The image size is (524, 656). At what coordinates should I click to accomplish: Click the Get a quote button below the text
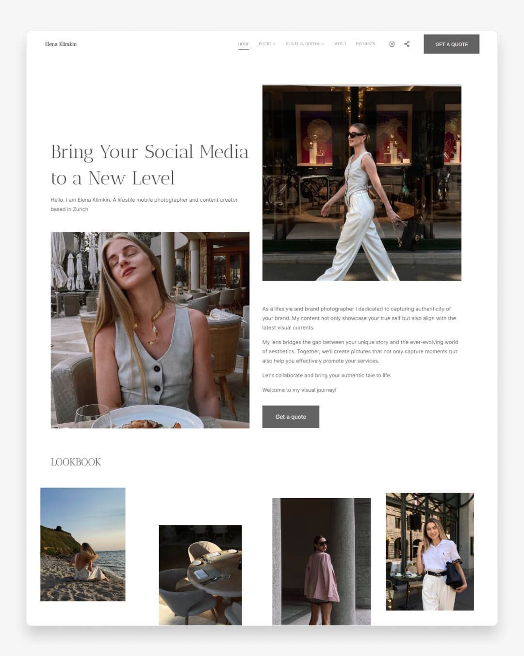(291, 416)
